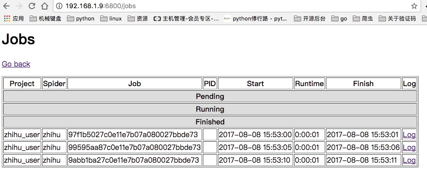The width and height of the screenshot is (427, 175).
Task: Expand the python bookmark folder
Action: (81, 19)
